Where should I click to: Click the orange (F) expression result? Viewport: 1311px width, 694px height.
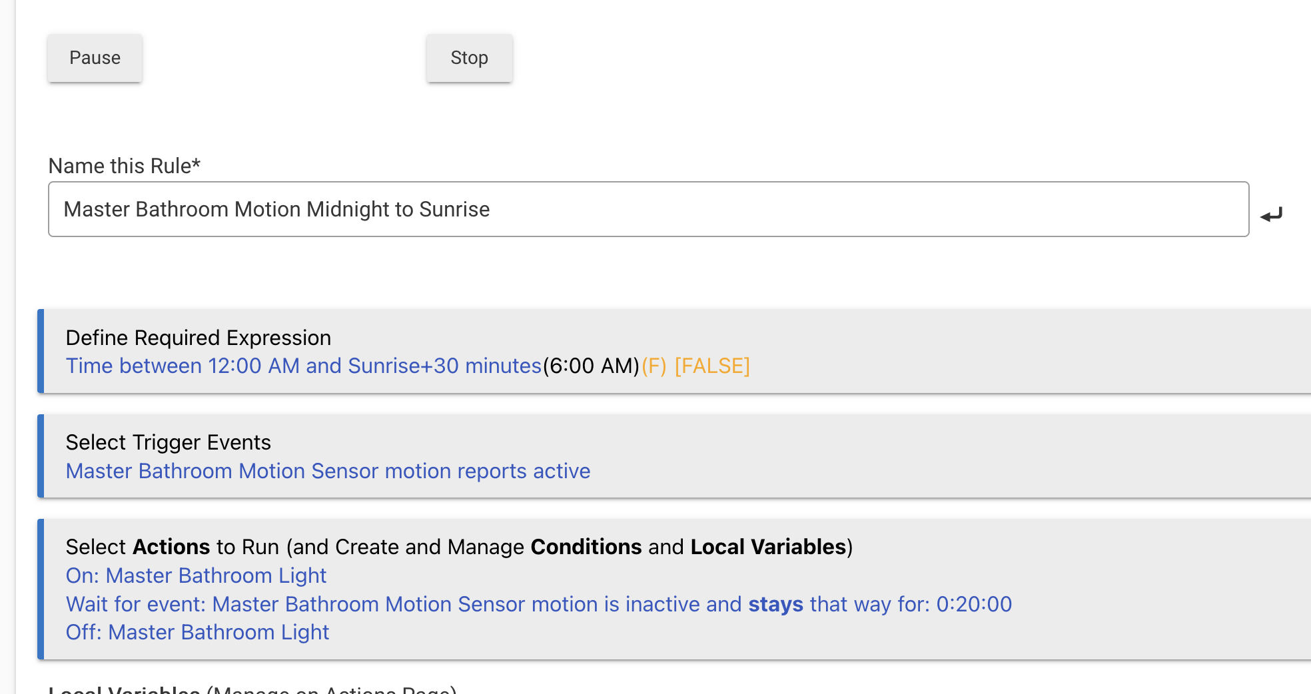coord(654,366)
